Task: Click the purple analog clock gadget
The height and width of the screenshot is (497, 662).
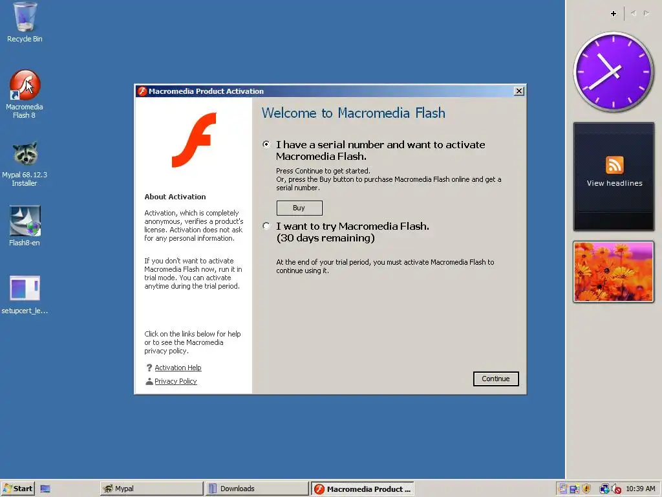Action: pyautogui.click(x=613, y=72)
